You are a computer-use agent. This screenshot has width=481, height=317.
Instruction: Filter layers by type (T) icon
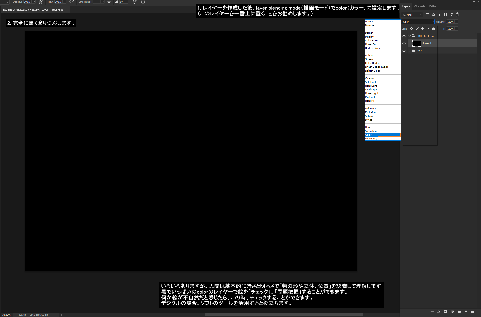(439, 15)
